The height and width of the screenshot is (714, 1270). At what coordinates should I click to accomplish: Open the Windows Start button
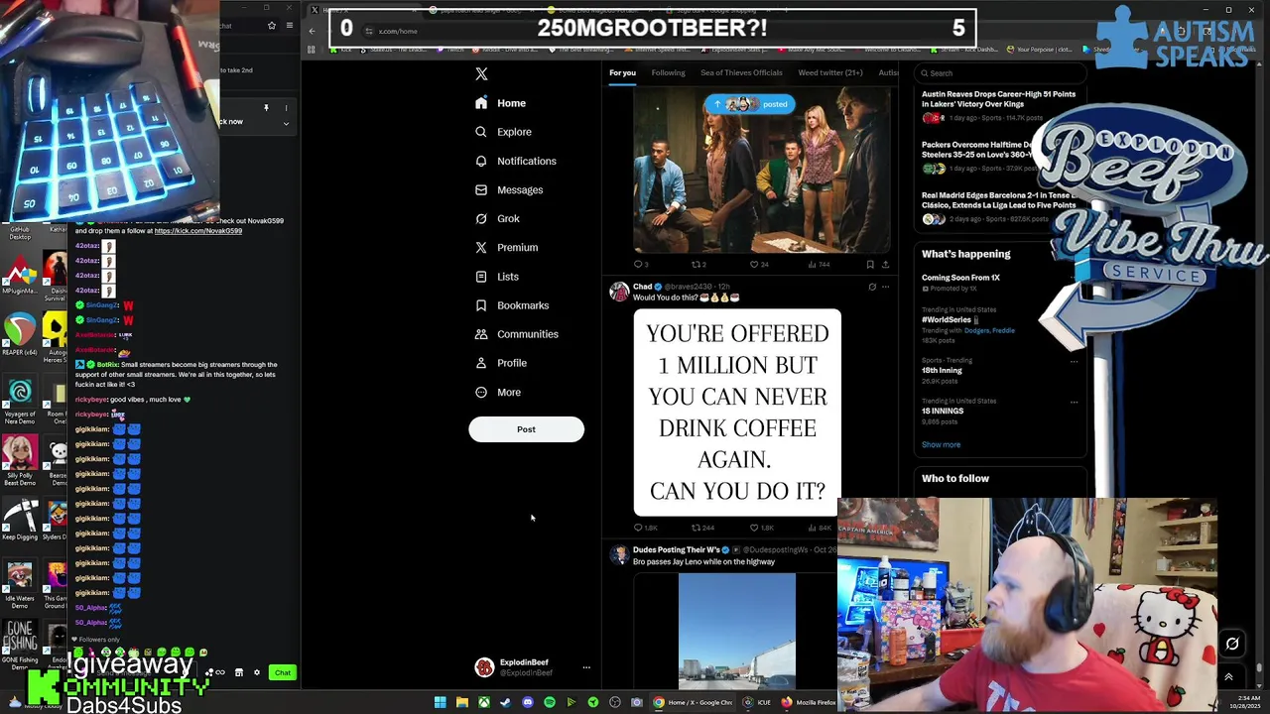pyautogui.click(x=440, y=702)
